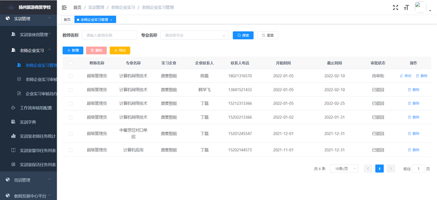This screenshot has width=437, height=200.
Task: Focus the 前往 page number input
Action: tap(418, 169)
